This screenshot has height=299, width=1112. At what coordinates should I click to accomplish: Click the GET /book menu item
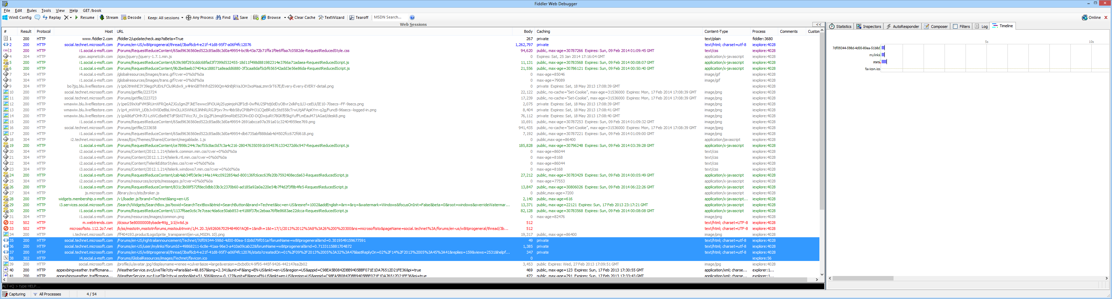coord(92,10)
